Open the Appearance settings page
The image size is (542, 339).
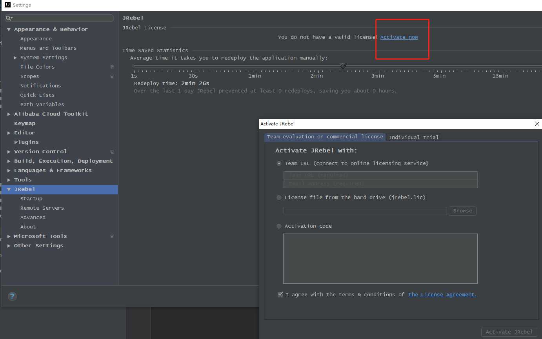pos(36,39)
